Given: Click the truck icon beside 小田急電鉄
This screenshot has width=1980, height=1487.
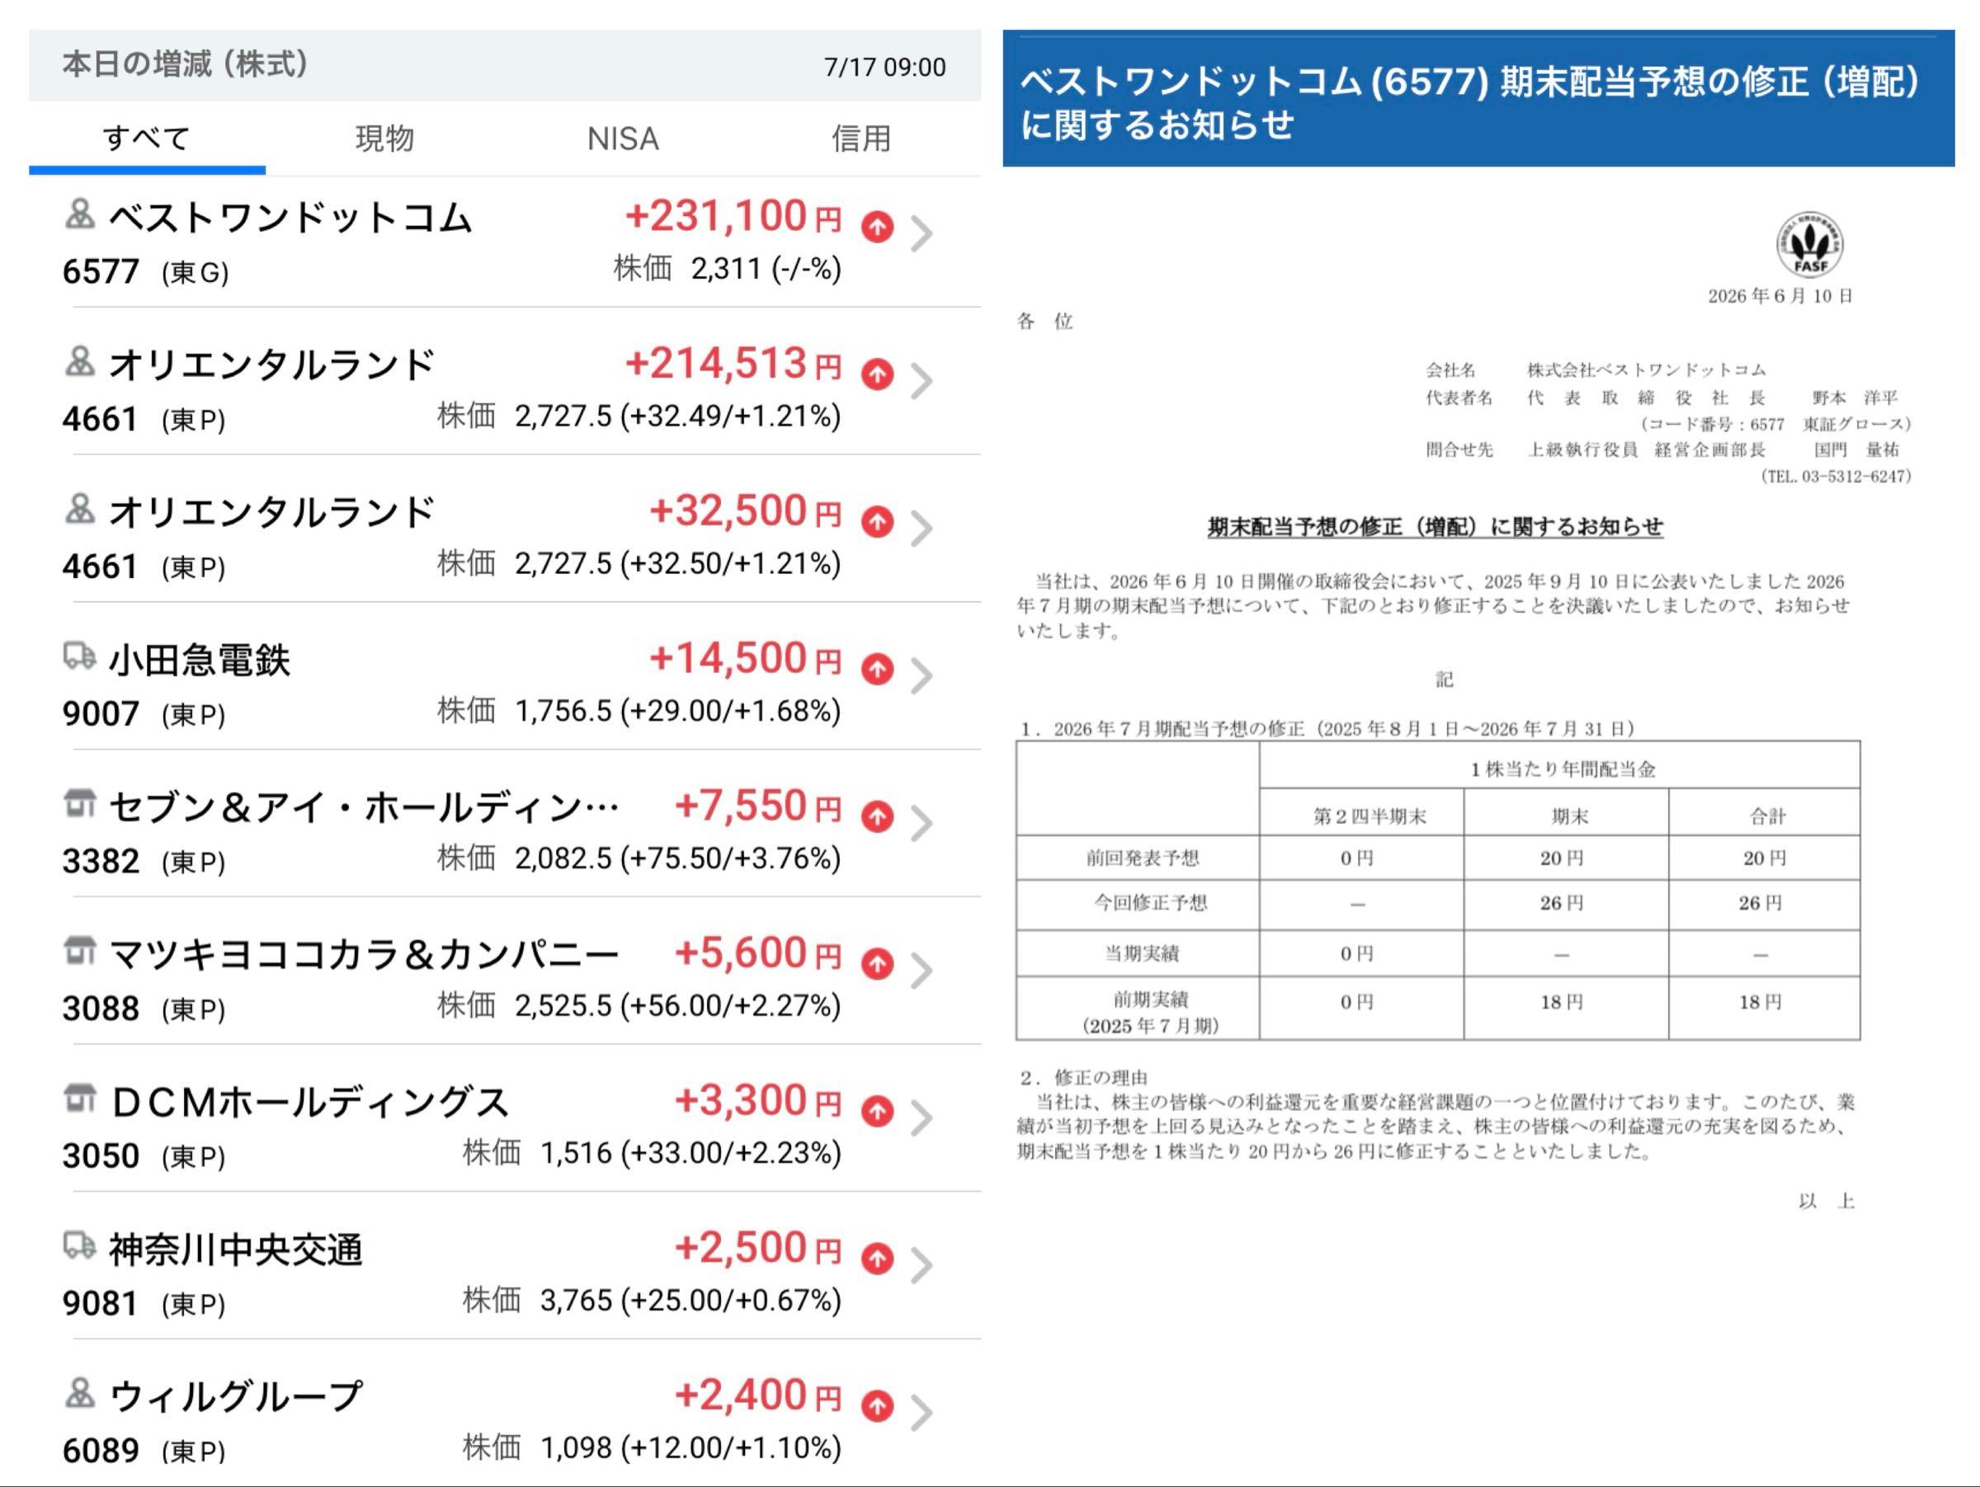Looking at the screenshot, I should (x=80, y=656).
